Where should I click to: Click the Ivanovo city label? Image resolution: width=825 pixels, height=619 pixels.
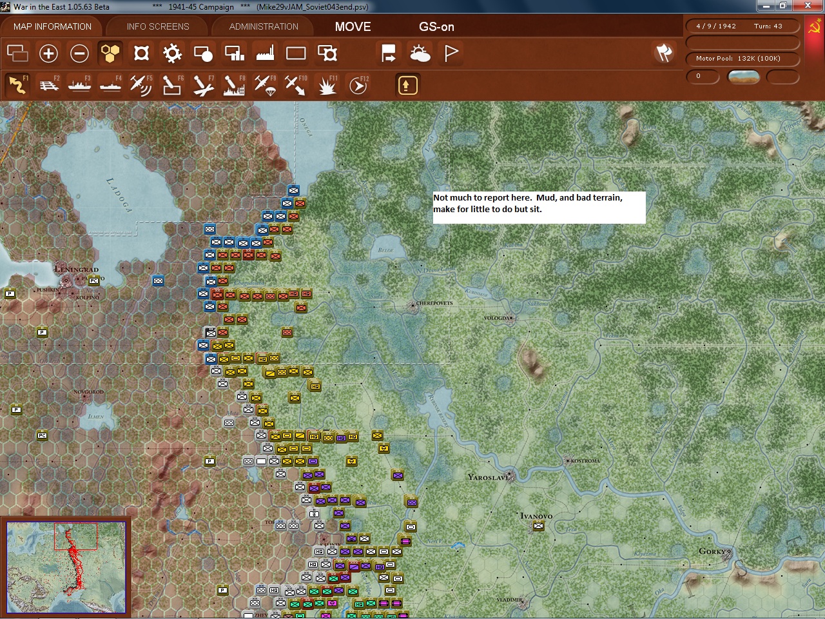pos(536,516)
